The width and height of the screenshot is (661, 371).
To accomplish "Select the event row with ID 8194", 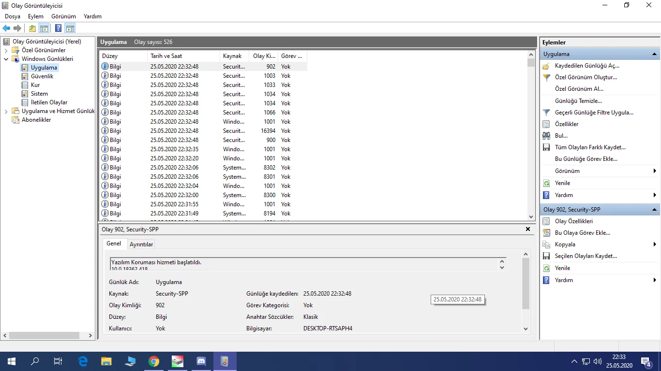I will [203, 214].
